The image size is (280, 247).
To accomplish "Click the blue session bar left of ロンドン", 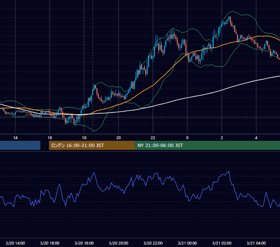I will pos(20,145).
